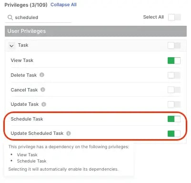Turn off the Schedule Task toggle

(174, 119)
